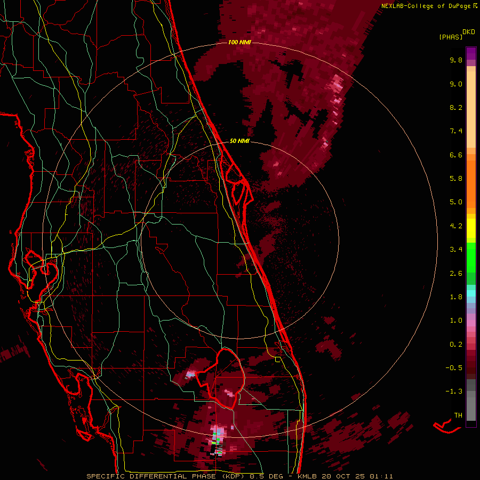Image resolution: width=480 pixels, height=480 pixels.
Task: Click the 0.2 value on color scale
Action: tap(456, 345)
